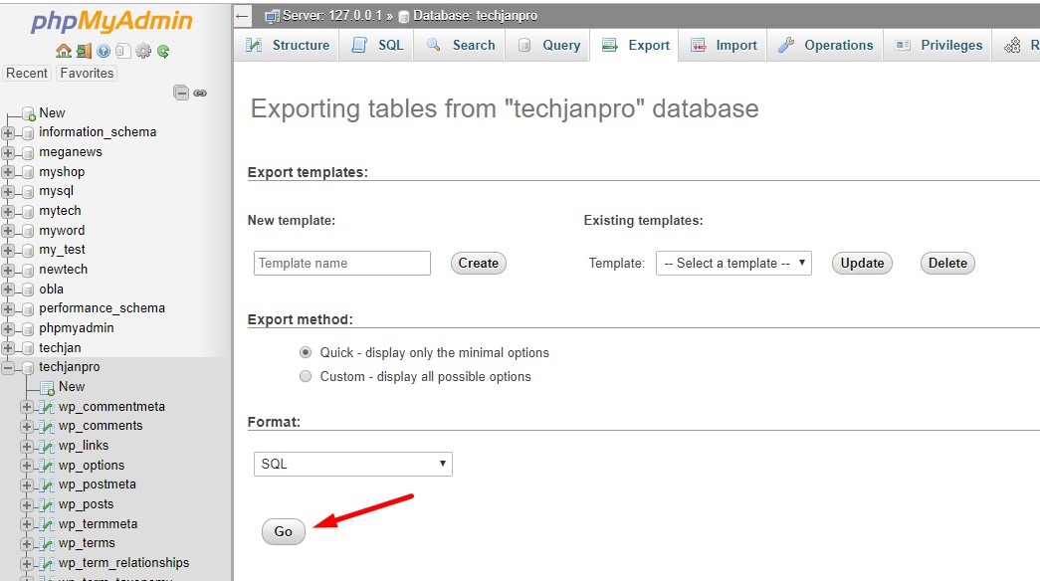Click Create to save a new template
1040x581 pixels.
[x=478, y=263]
